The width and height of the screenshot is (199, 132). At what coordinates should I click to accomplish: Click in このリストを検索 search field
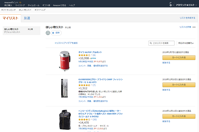coord(161,43)
